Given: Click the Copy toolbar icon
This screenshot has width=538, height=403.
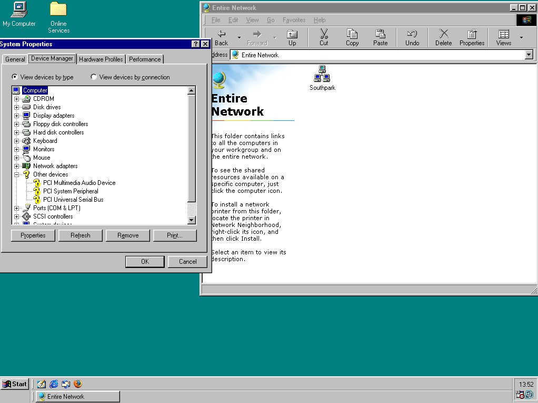Looking at the screenshot, I should click(352, 34).
